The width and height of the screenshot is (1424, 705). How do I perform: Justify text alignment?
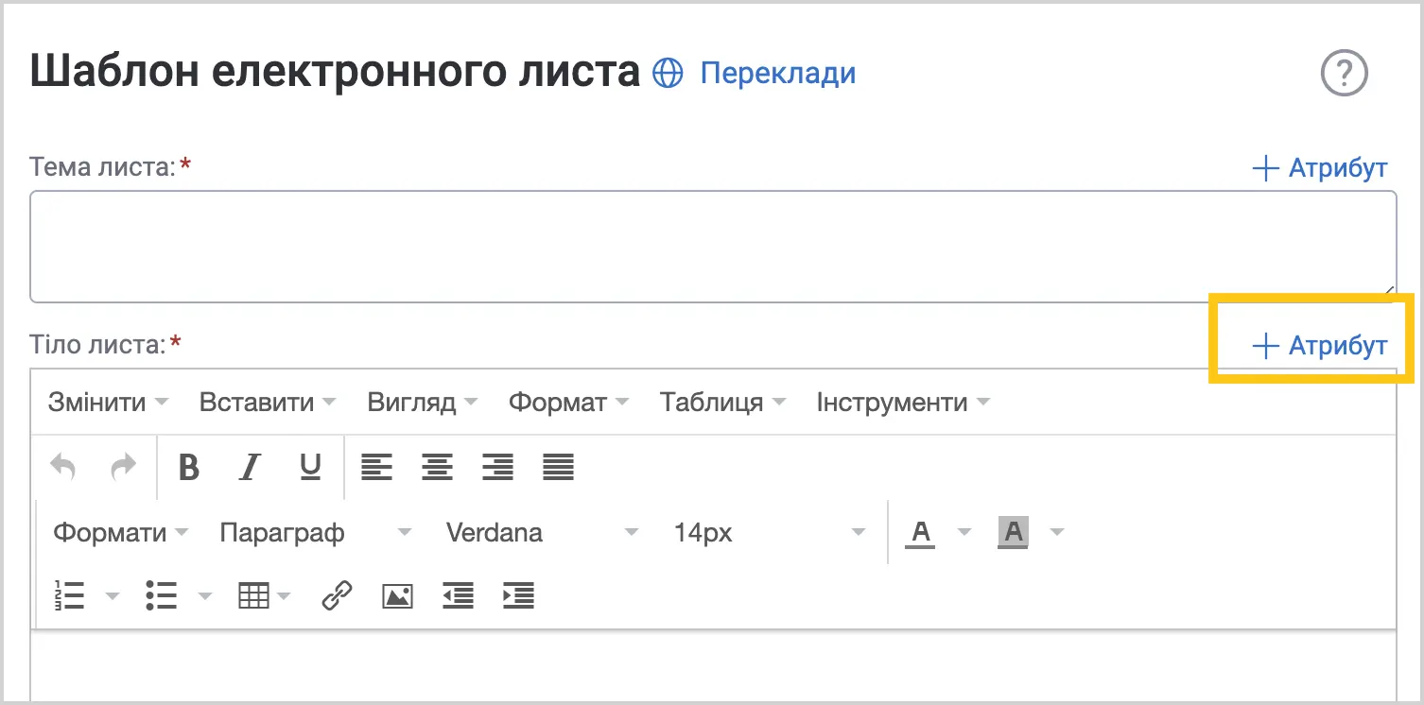coord(558,467)
